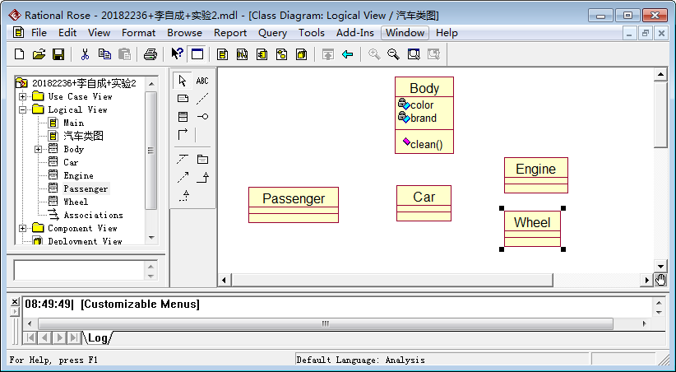Click Browse Deployment Diagram toolbar icon
Screen dimensions: 676x372
tap(302, 54)
